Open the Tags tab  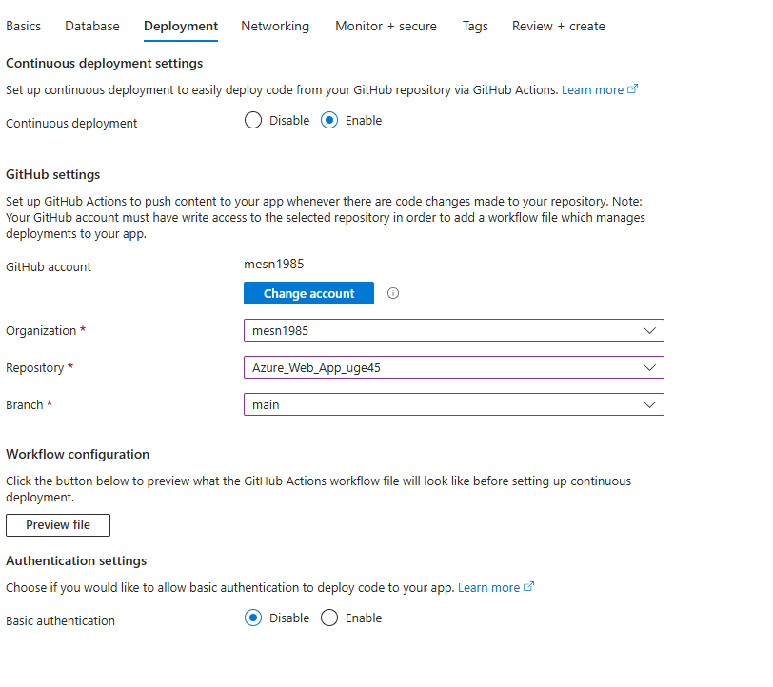click(475, 26)
